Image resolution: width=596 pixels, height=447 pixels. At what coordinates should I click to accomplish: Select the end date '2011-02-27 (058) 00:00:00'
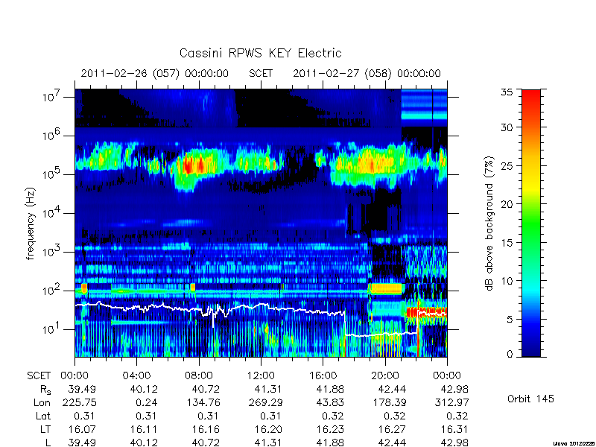pyautogui.click(x=367, y=73)
